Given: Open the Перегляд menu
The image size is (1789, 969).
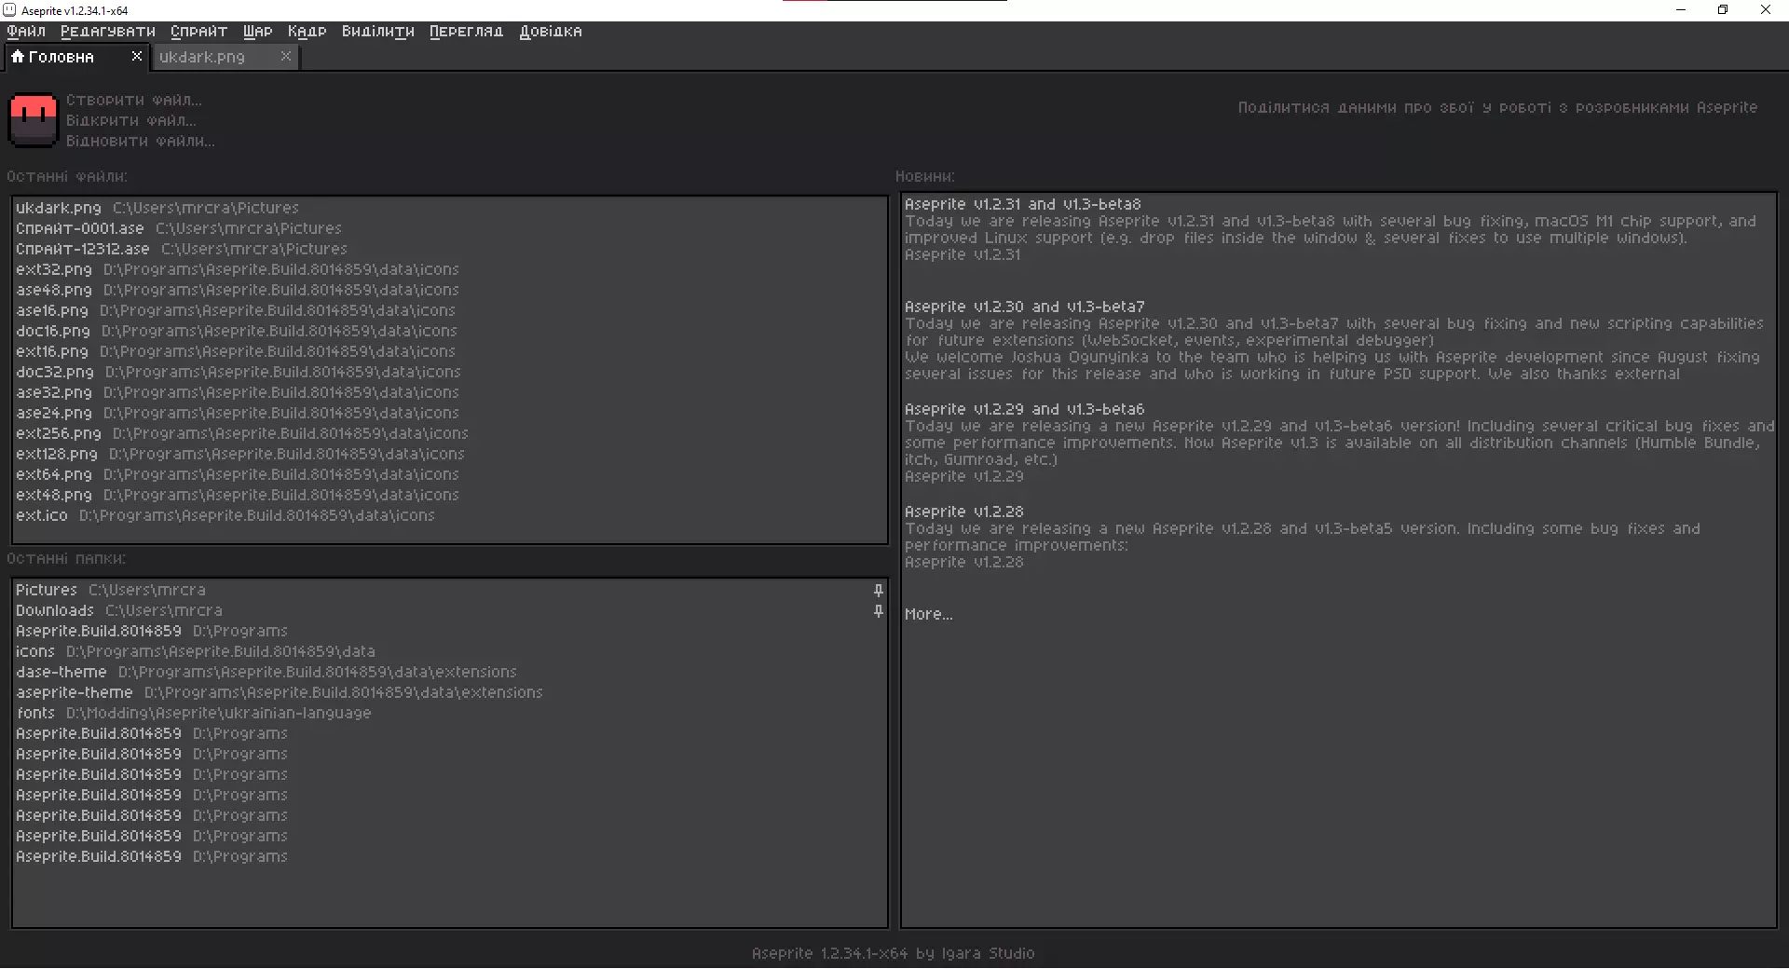Looking at the screenshot, I should 466,32.
